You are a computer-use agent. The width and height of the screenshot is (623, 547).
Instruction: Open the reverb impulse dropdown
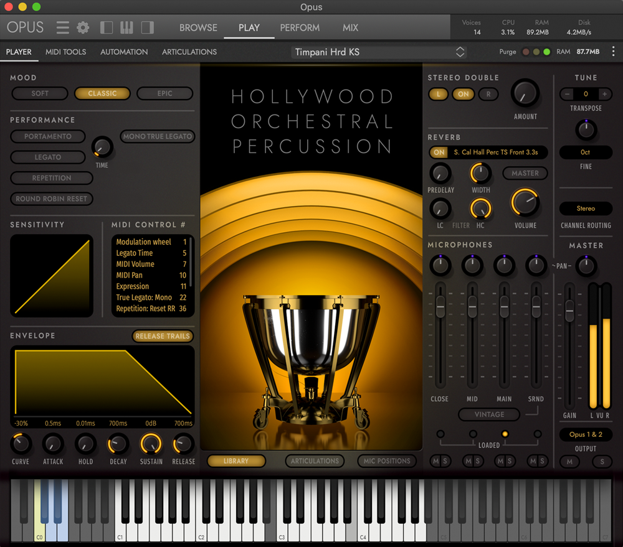coord(496,152)
